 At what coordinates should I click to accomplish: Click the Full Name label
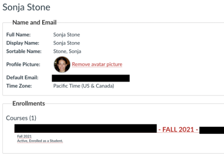pos(18,35)
